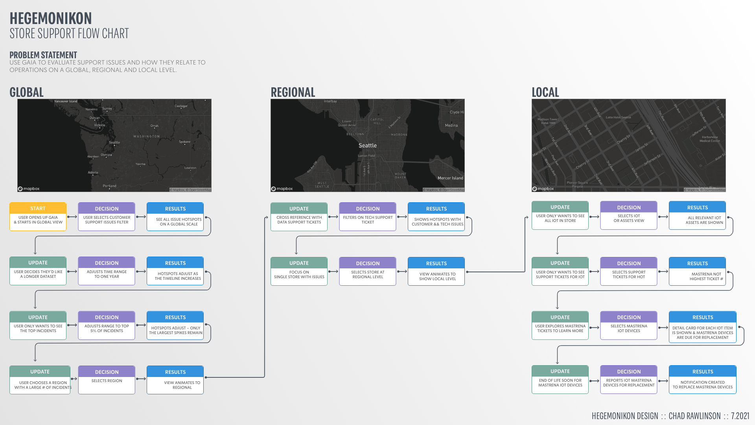
Task: Select User Selects Customer Support Issues Filter card
Action: (x=107, y=216)
